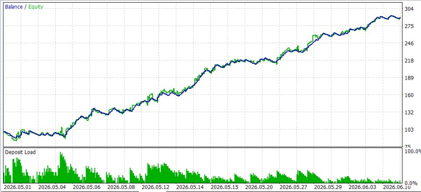Select the 246 value on the vertical axis
This screenshot has width=421, height=192.
[x=409, y=43]
